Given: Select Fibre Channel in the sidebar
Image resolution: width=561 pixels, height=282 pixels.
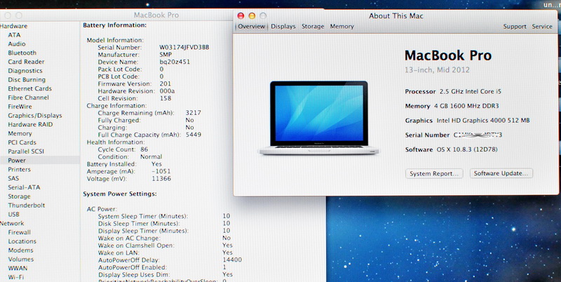Looking at the screenshot, I should [28, 98].
